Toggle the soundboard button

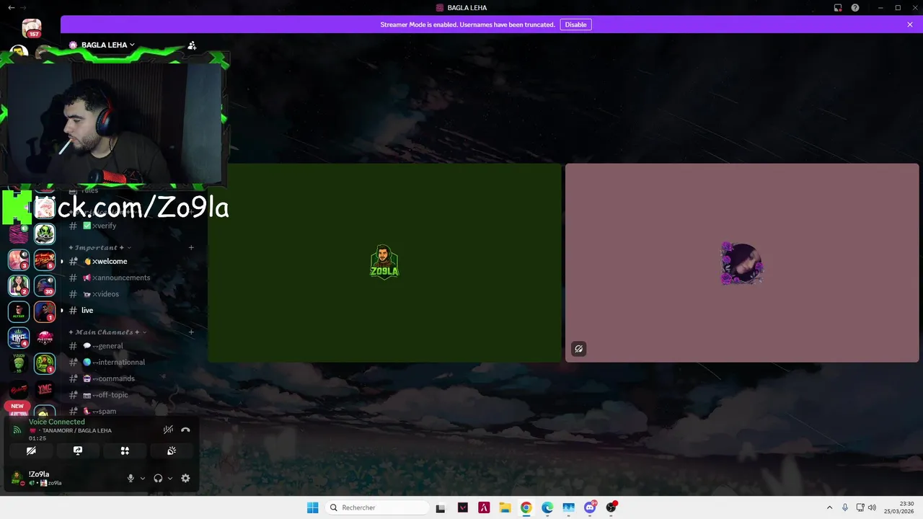[x=172, y=451]
